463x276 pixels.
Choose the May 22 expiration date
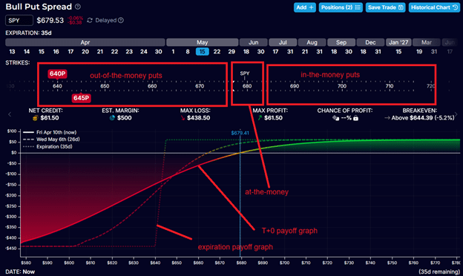[x=217, y=52]
